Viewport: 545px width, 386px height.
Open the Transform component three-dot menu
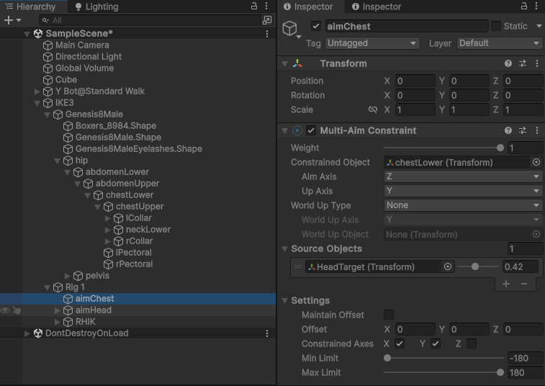point(536,63)
